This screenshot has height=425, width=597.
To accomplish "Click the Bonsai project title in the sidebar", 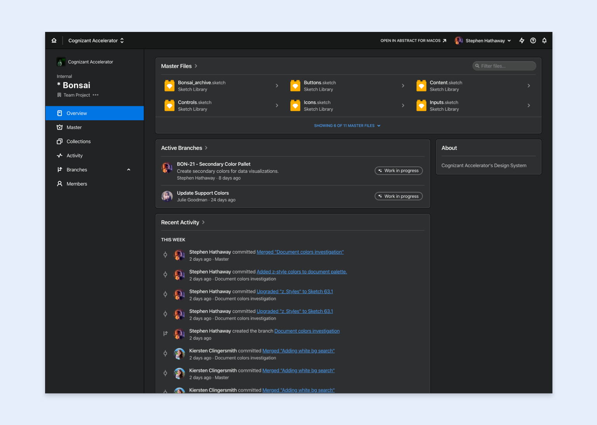I will click(73, 85).
